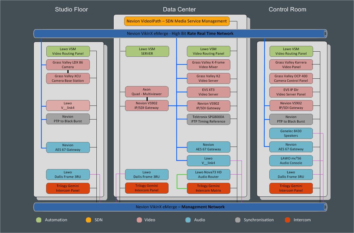Screen dimensions: 354x233
Task: Select Grass Valley OCP 400 Camera Control Panel
Action: (291, 78)
